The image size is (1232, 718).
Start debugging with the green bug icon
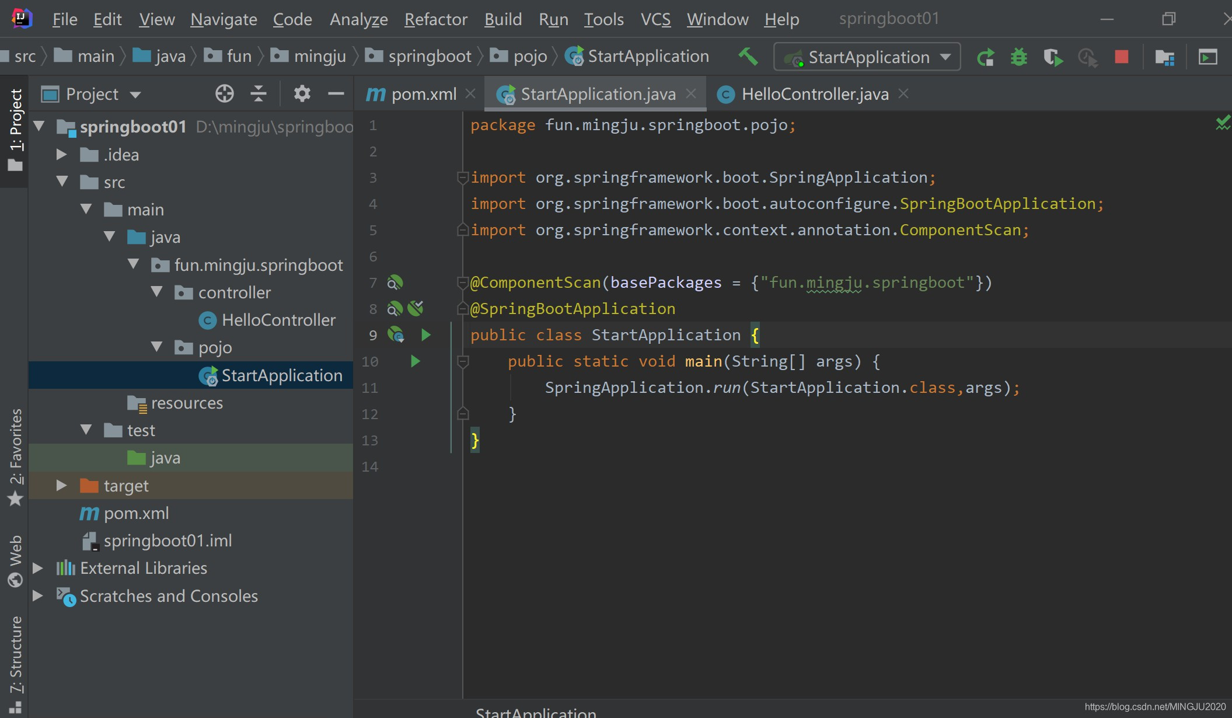coord(1019,57)
